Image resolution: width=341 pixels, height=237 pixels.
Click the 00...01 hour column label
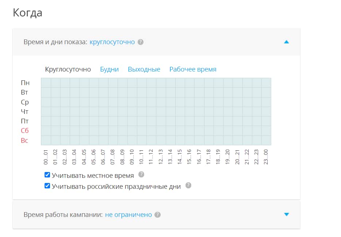pos(46,157)
